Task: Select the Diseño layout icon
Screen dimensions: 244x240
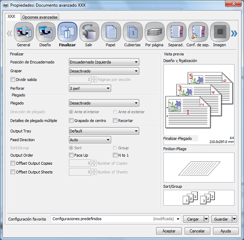Action: pyautogui.click(x=46, y=32)
